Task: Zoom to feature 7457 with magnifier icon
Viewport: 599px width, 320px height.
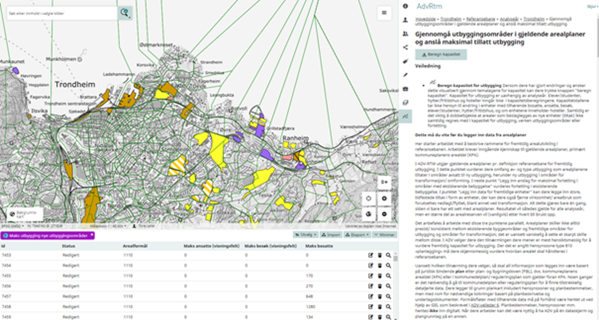Action: pos(388,296)
